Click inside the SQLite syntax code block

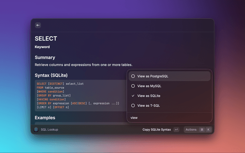80,96
